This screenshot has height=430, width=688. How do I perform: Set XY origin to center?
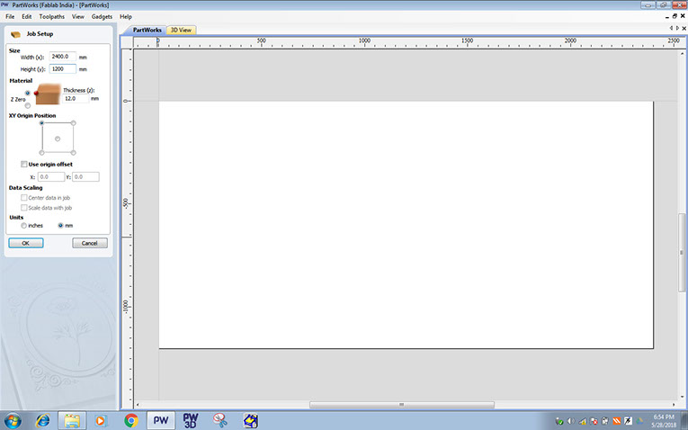click(x=58, y=139)
